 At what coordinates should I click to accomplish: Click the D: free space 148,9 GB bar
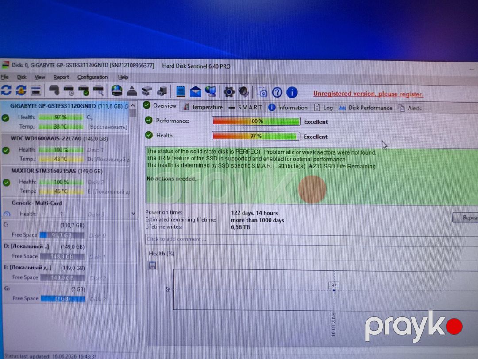pos(62,257)
